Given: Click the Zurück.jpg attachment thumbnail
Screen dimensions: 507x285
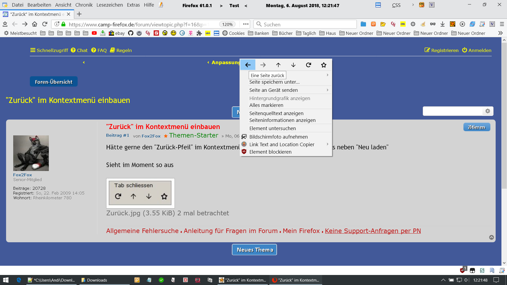Looking at the screenshot, I should pyautogui.click(x=140, y=193).
